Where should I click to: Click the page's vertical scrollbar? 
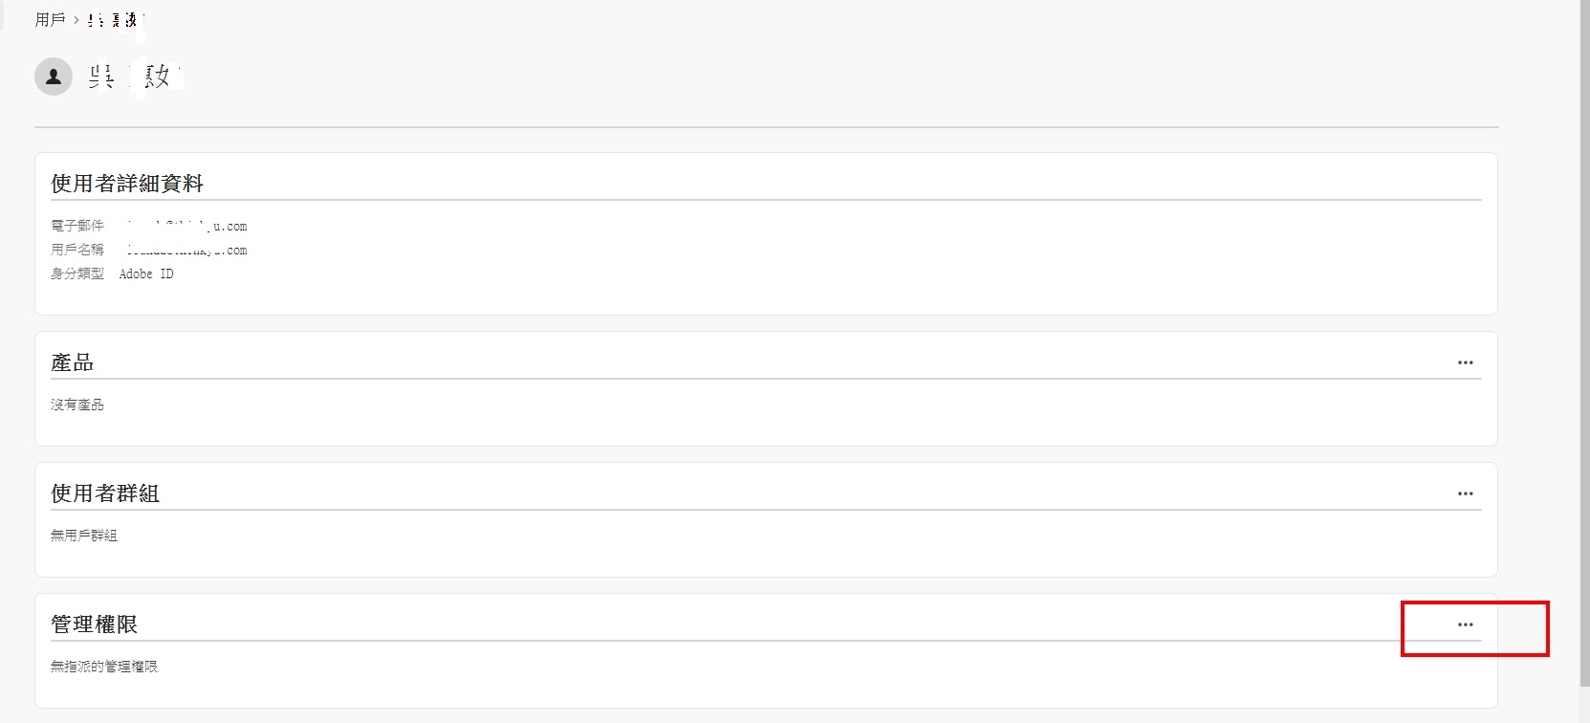click(x=1584, y=361)
